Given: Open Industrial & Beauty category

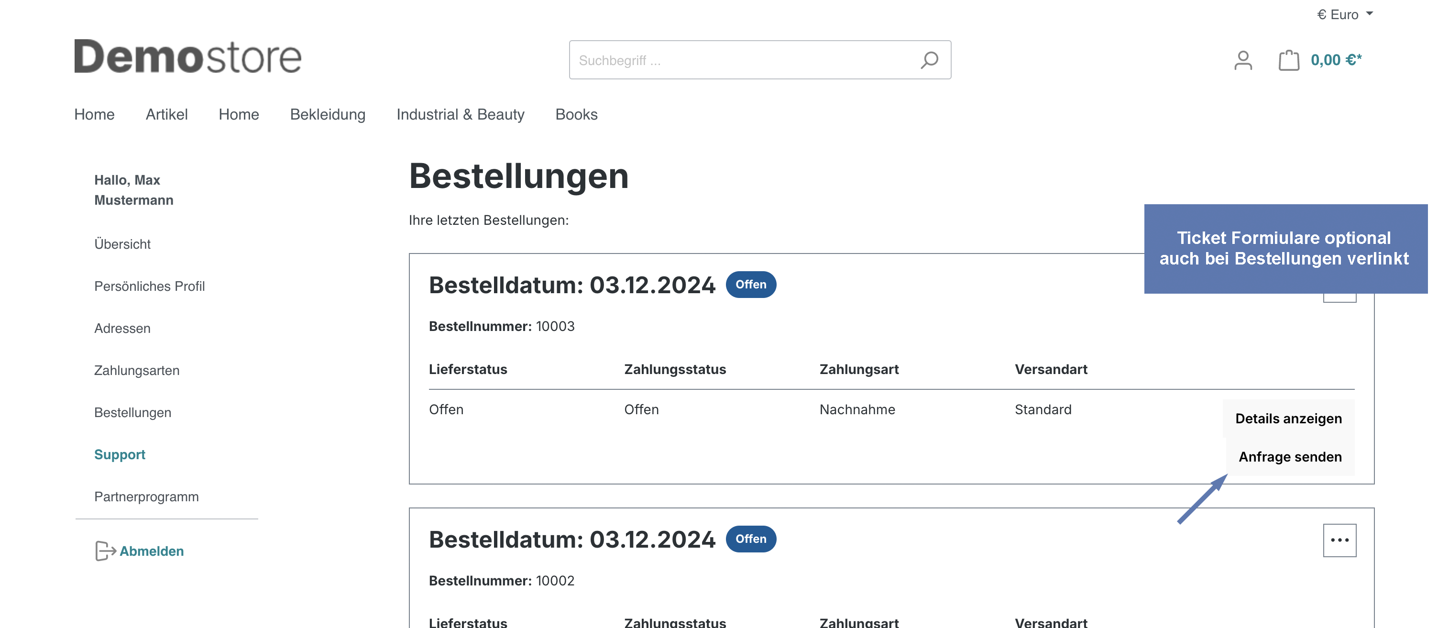Looking at the screenshot, I should pos(460,114).
